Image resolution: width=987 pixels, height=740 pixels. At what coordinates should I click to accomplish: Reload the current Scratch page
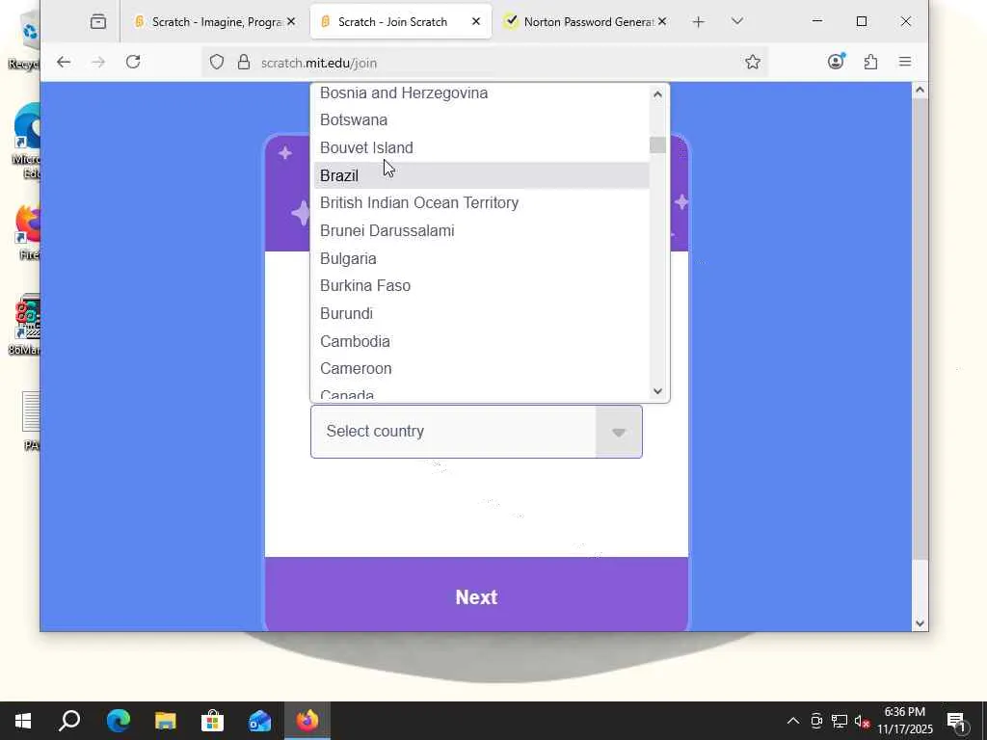click(133, 63)
